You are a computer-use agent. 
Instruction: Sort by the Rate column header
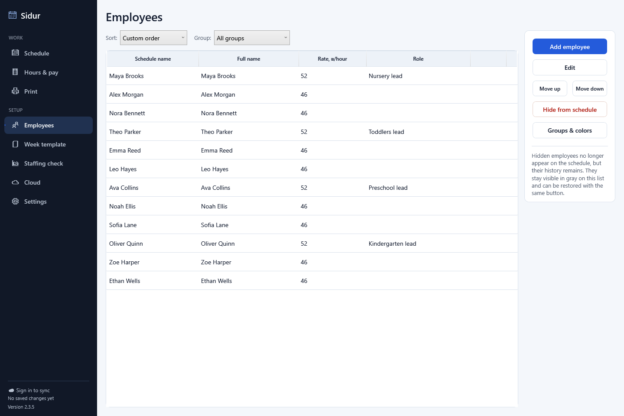click(332, 59)
